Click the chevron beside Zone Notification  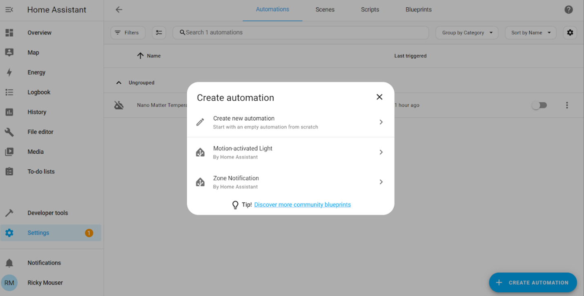(381, 182)
